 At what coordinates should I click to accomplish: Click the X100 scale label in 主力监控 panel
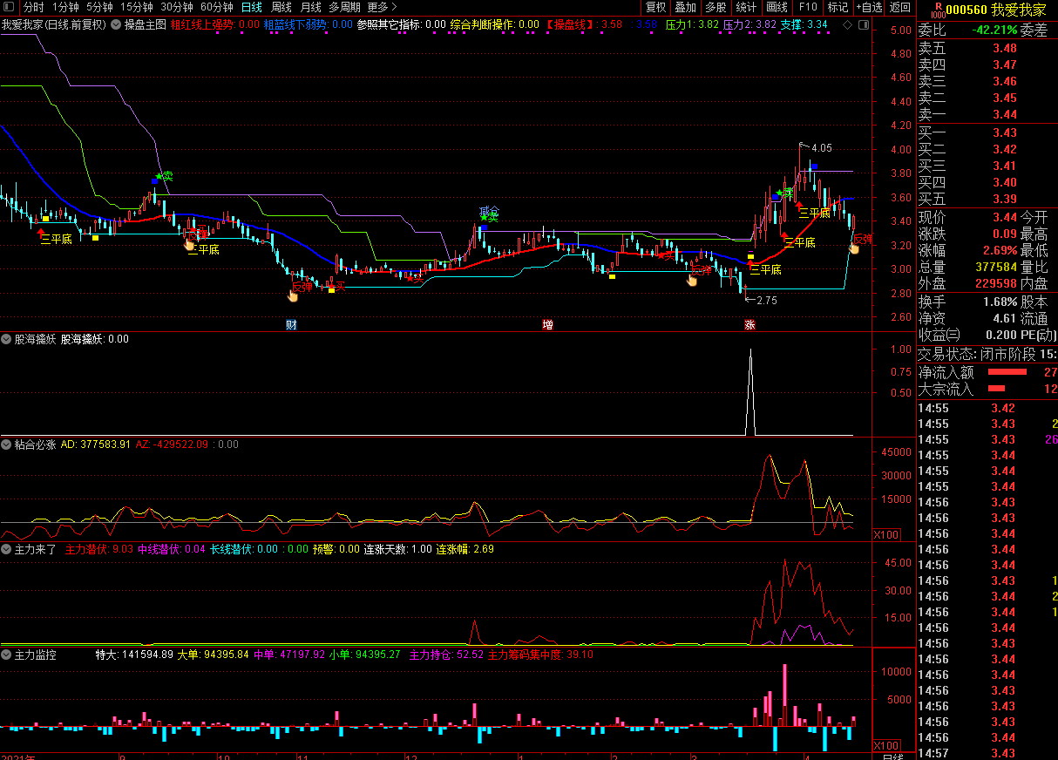click(886, 746)
